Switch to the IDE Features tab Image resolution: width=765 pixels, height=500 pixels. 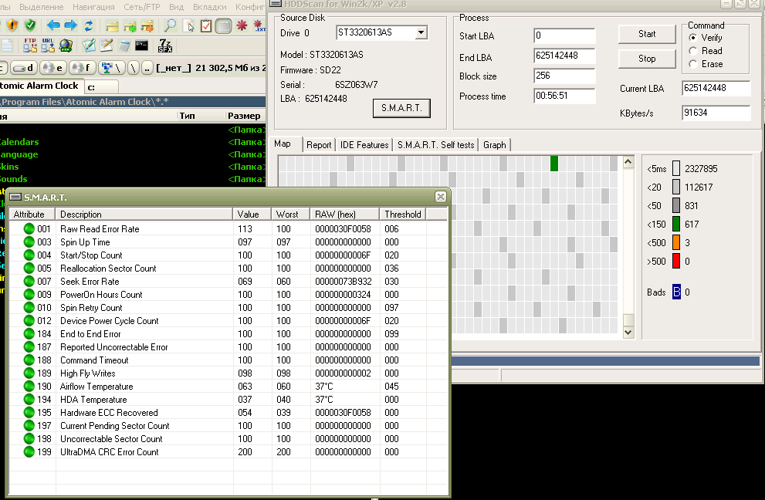[x=364, y=145]
